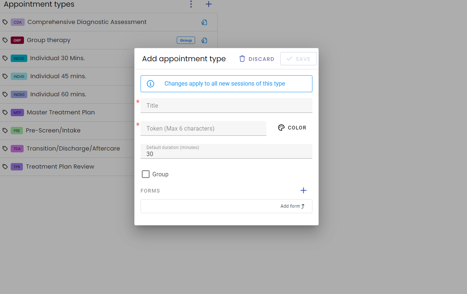
Task: Click tag icon beside Individual 30 Mins.
Action: [5, 58]
